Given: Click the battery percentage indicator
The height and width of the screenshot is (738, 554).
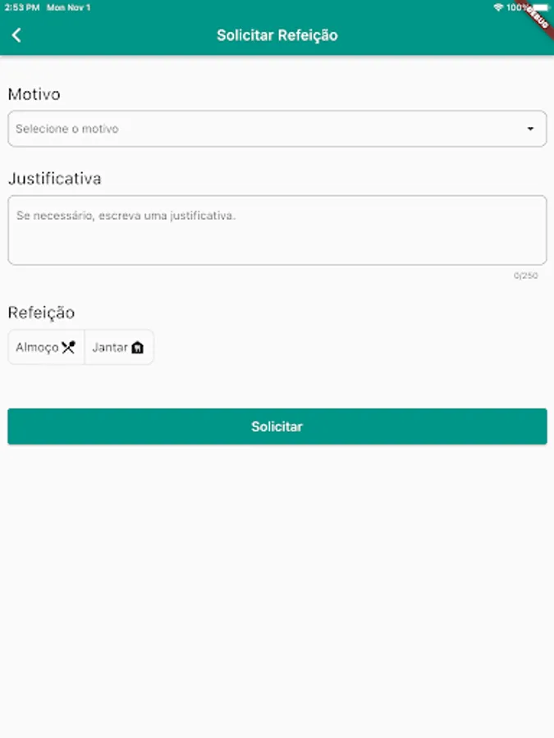Looking at the screenshot, I should click(x=517, y=7).
